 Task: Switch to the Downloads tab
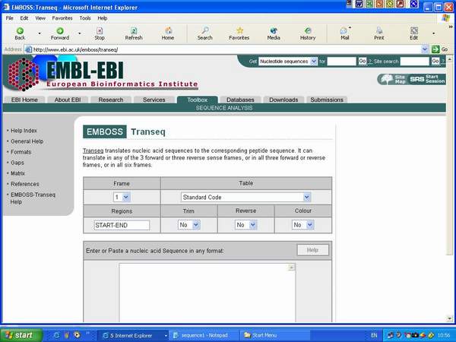pyautogui.click(x=283, y=100)
